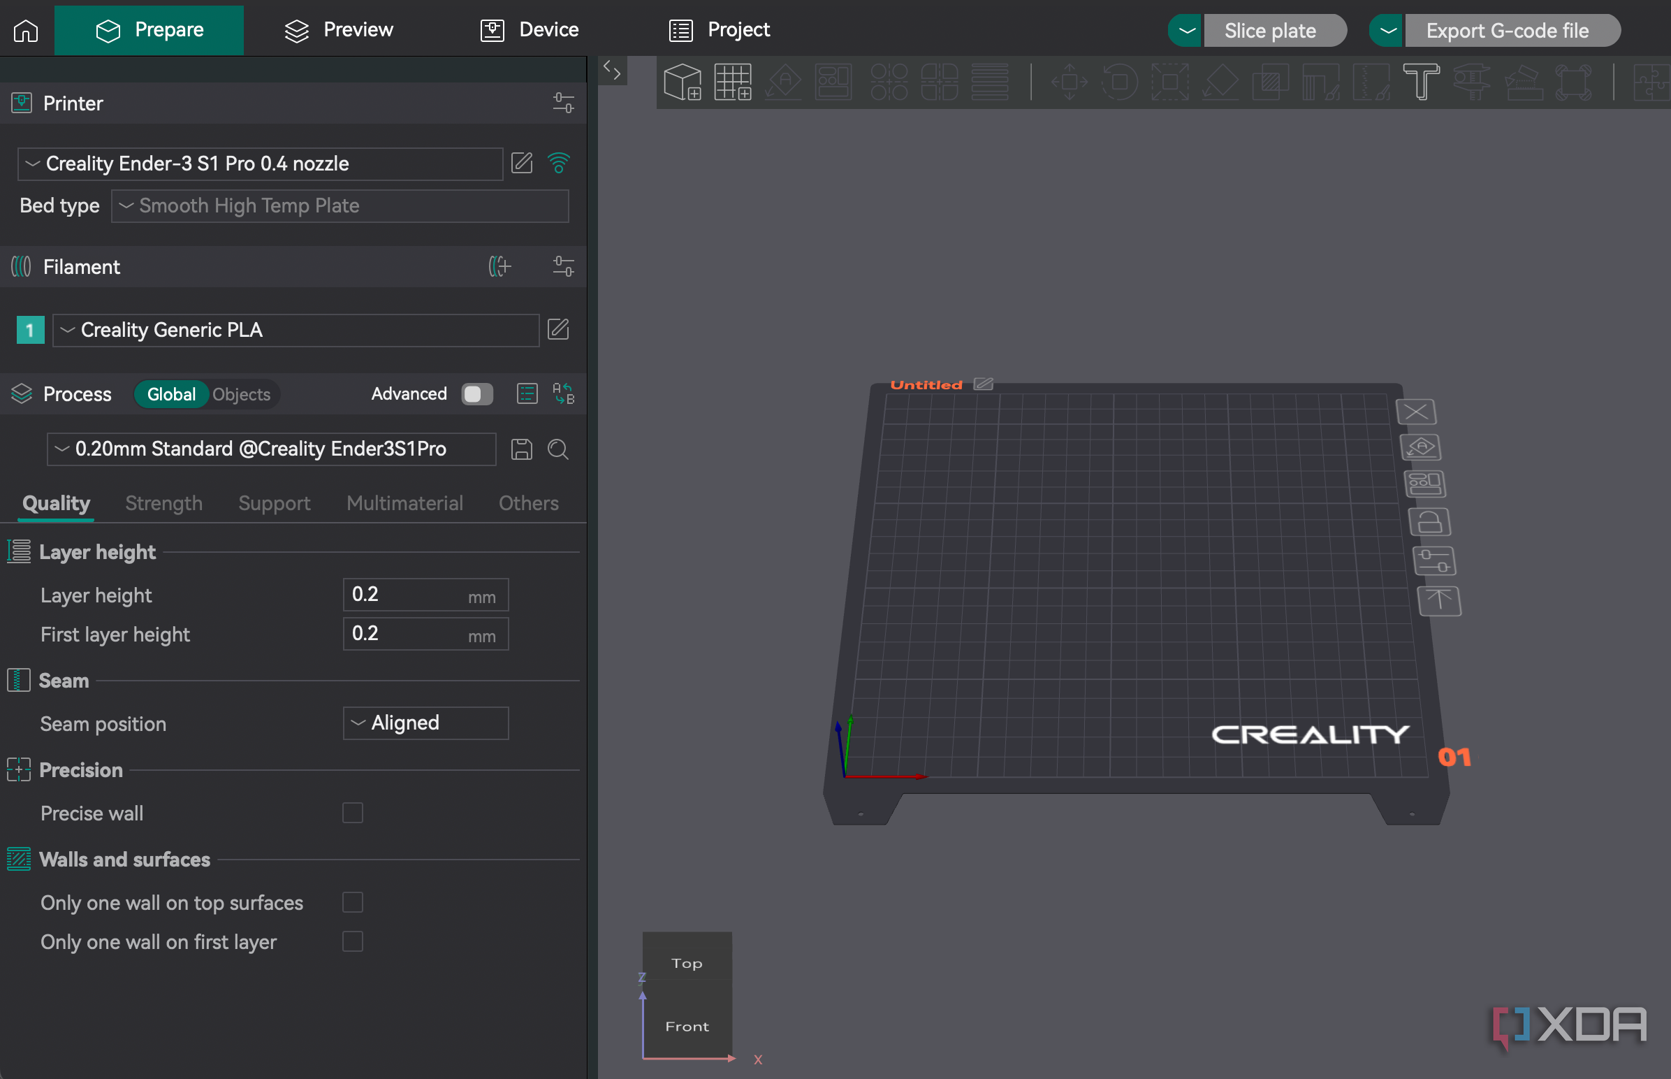Click the Arrange all objects icon

click(833, 82)
